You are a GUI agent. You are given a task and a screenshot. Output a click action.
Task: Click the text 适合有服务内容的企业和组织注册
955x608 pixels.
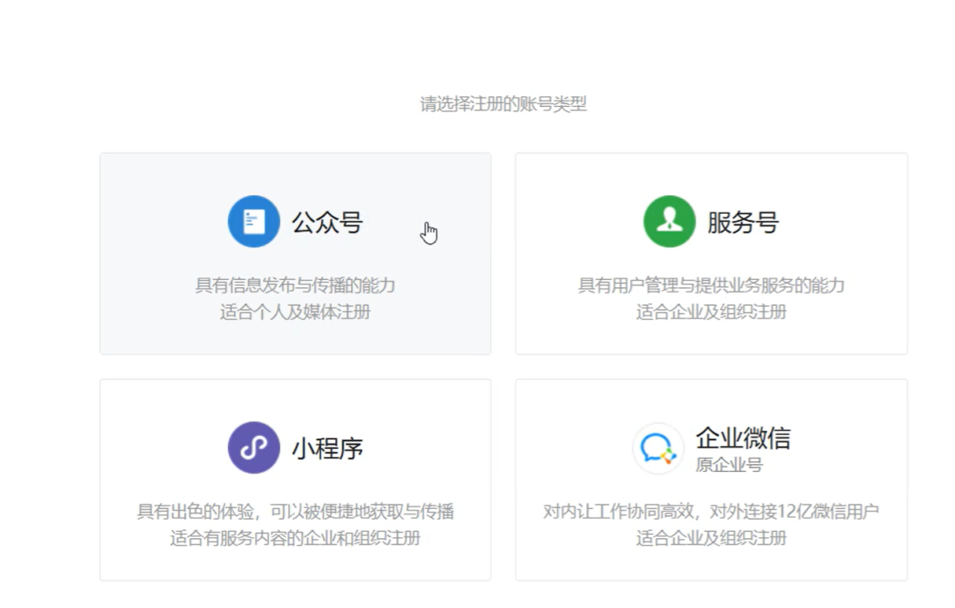tap(295, 538)
